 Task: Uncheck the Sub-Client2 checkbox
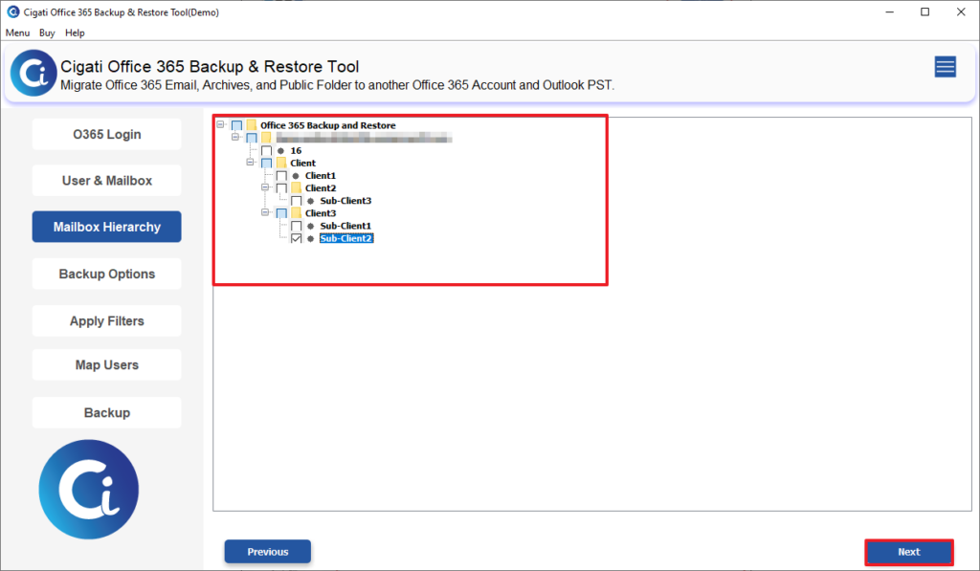point(297,239)
